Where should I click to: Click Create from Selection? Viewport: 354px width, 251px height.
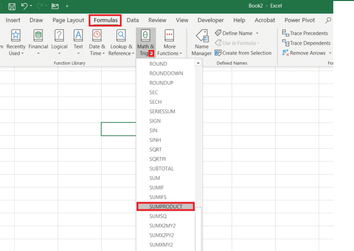[243, 53]
